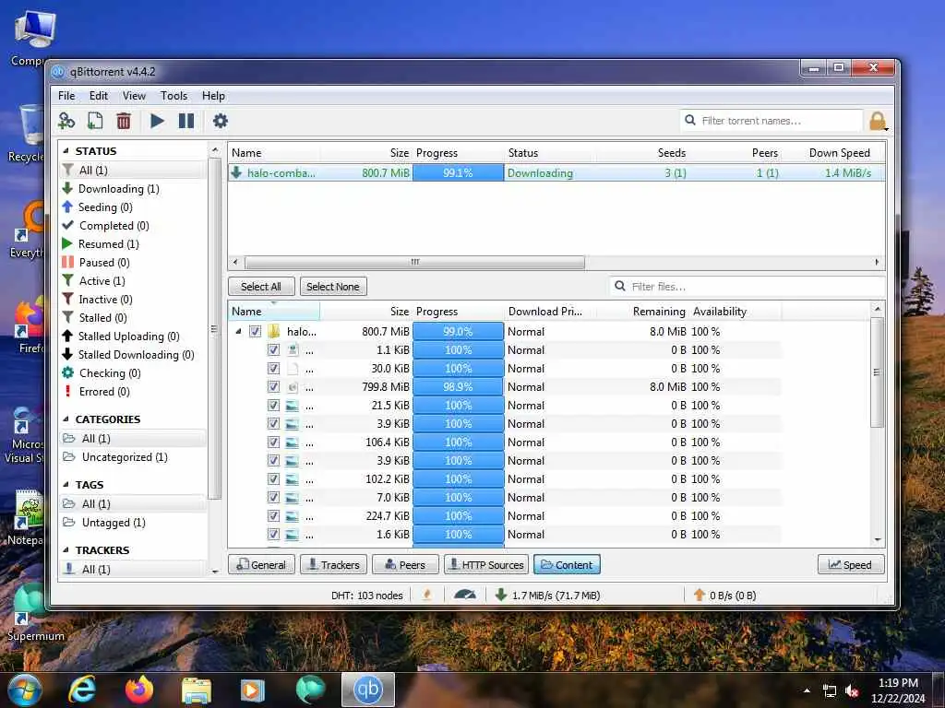Screen dimensions: 945x708
Task: Collapse the TAGS sidebar section
Action: tap(66, 485)
